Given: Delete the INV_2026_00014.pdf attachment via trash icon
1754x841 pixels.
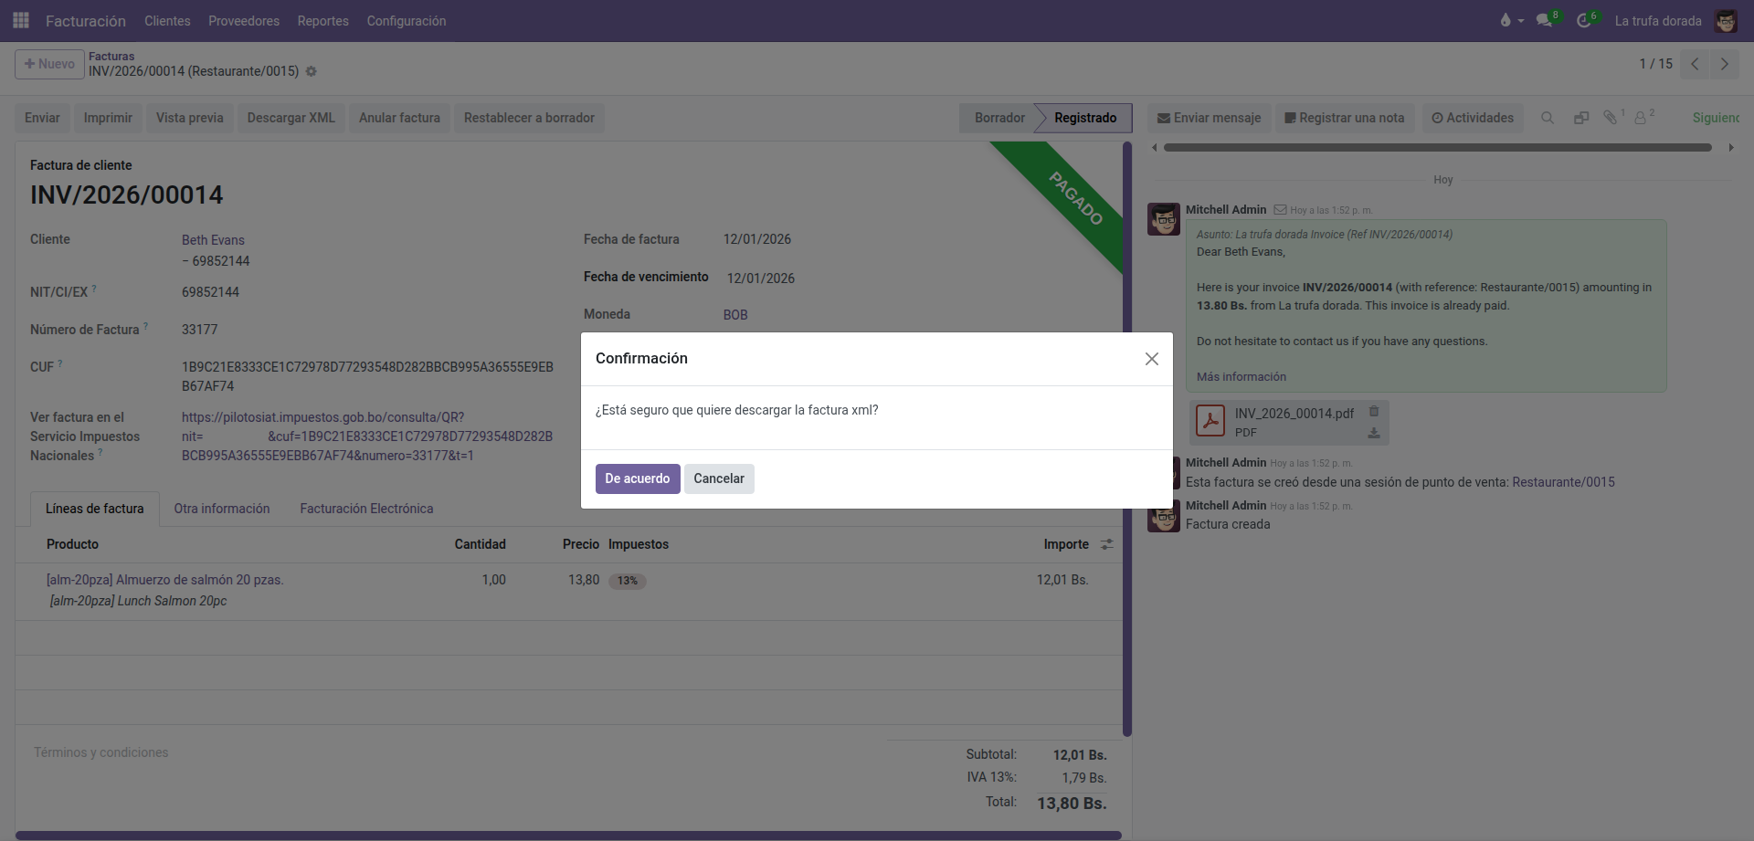Looking at the screenshot, I should 1373,412.
